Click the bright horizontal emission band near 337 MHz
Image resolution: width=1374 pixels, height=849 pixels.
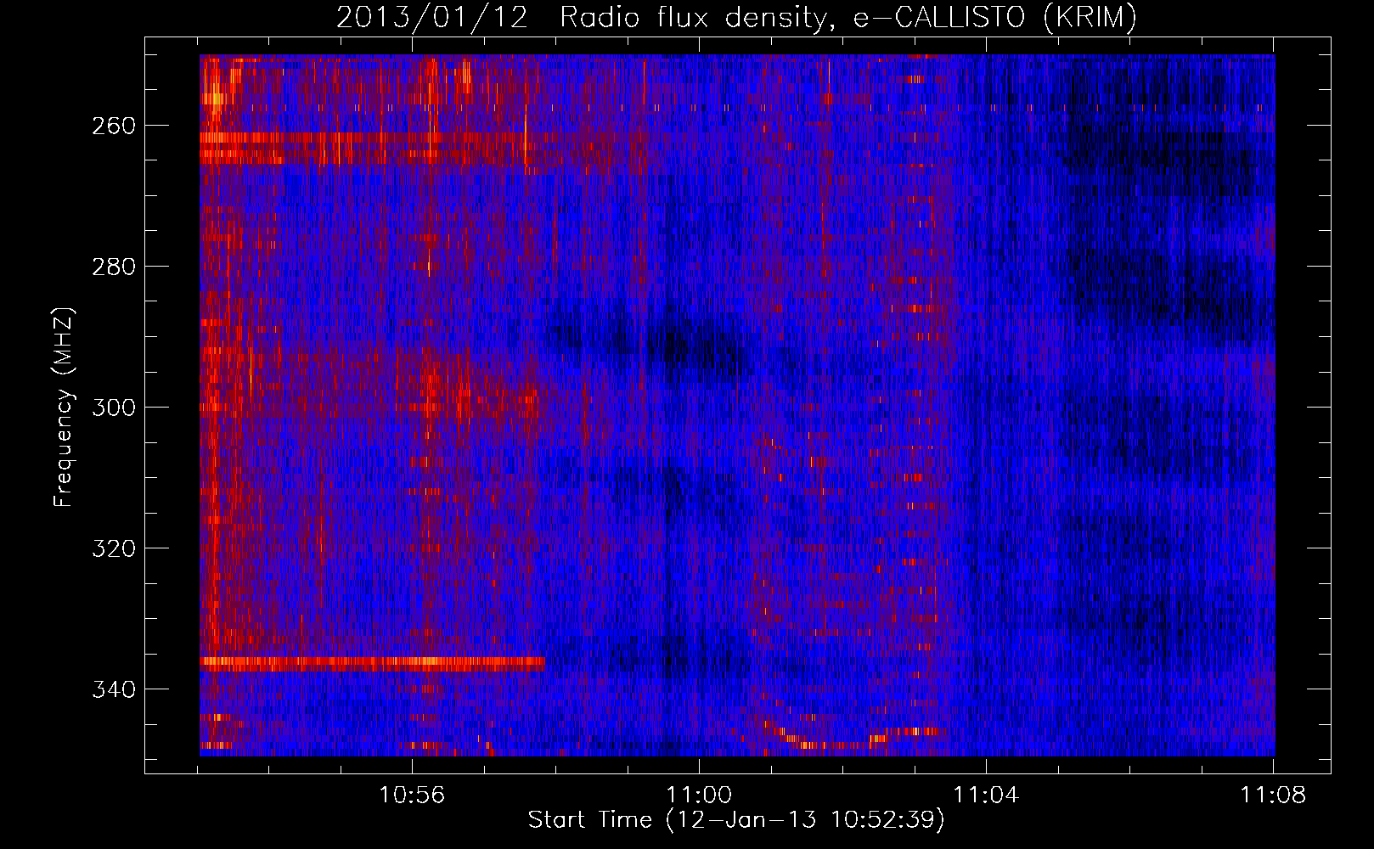point(372,664)
